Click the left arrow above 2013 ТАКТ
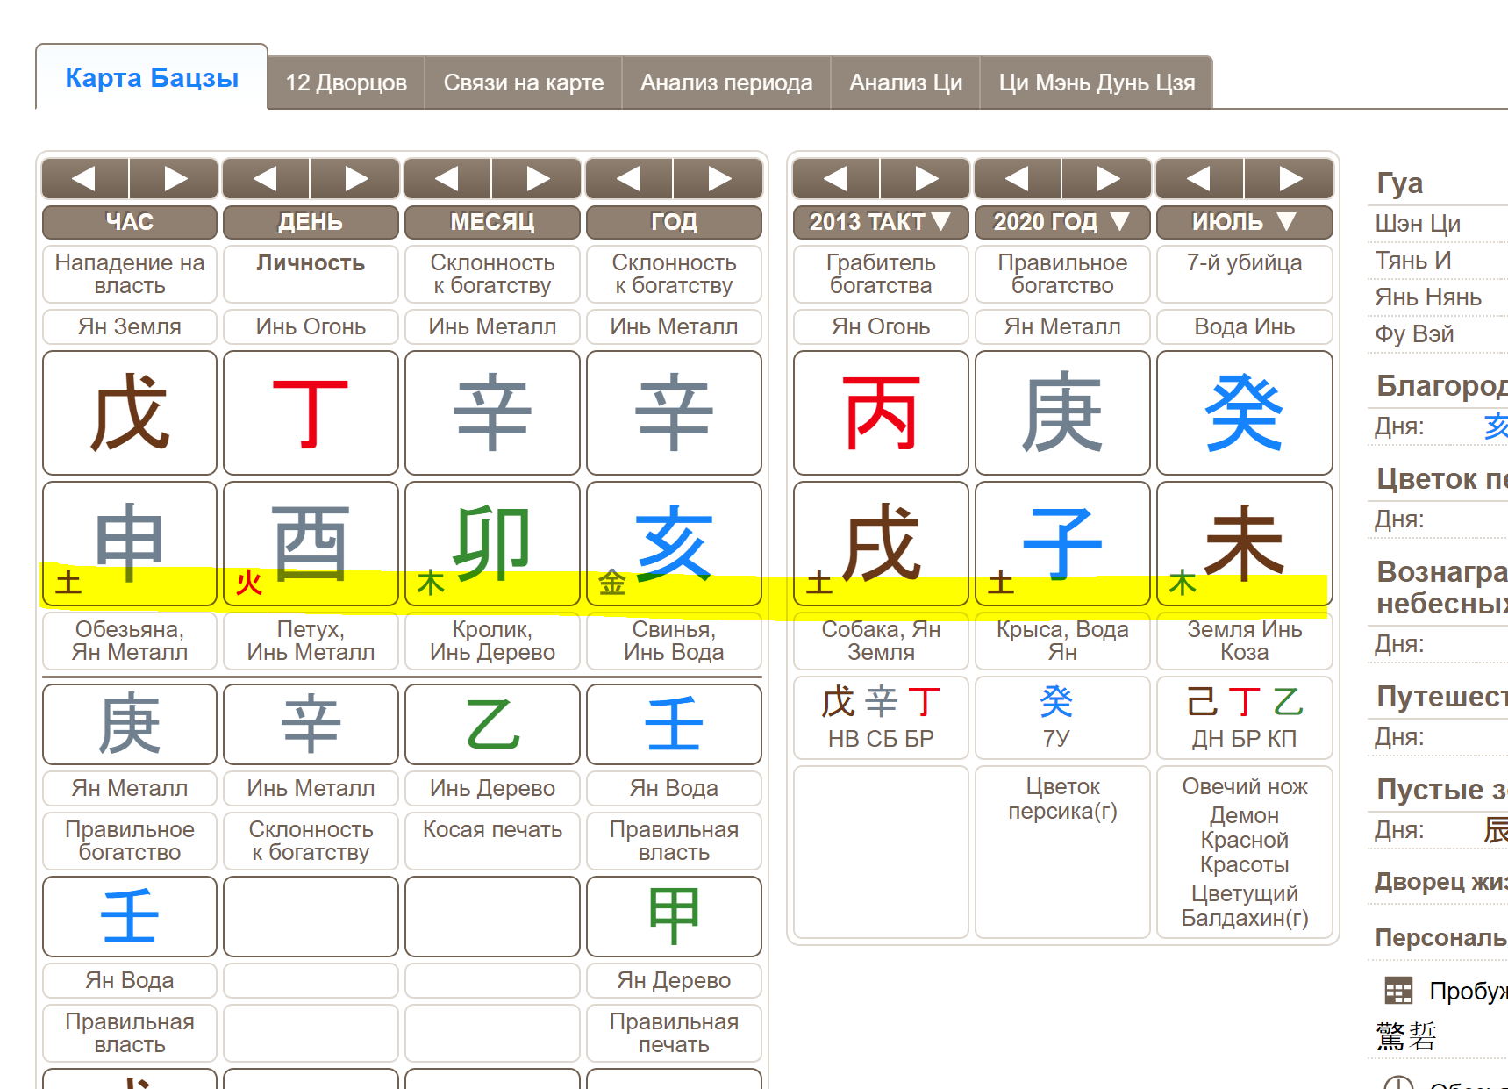The image size is (1508, 1089). coord(835,179)
